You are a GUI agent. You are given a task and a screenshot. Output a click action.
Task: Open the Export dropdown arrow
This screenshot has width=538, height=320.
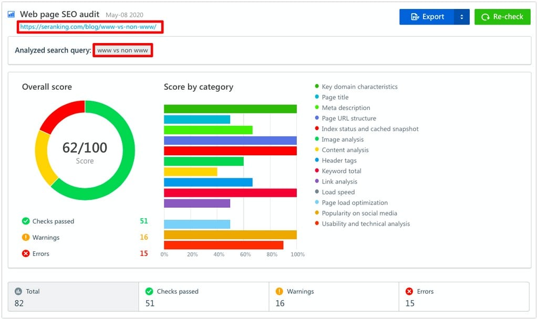tap(461, 16)
